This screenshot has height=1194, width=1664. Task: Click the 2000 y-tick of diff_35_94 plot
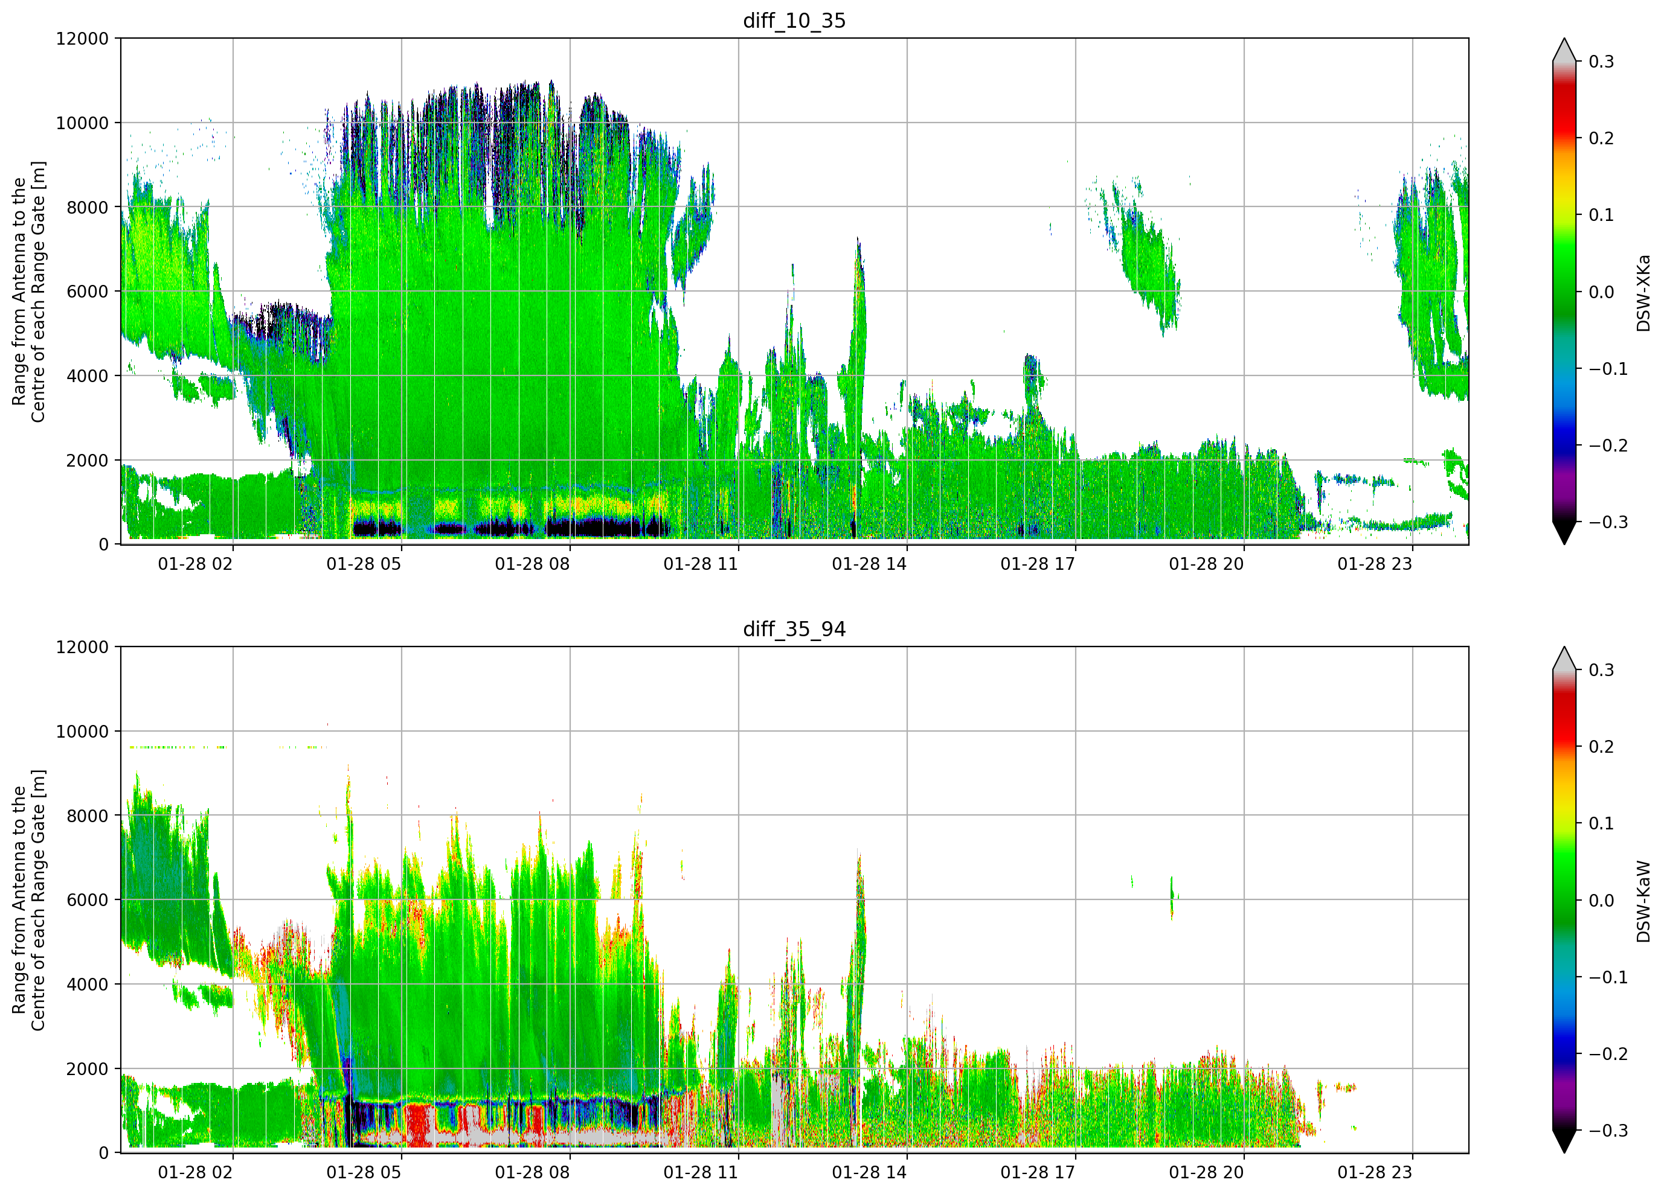coord(88,1069)
